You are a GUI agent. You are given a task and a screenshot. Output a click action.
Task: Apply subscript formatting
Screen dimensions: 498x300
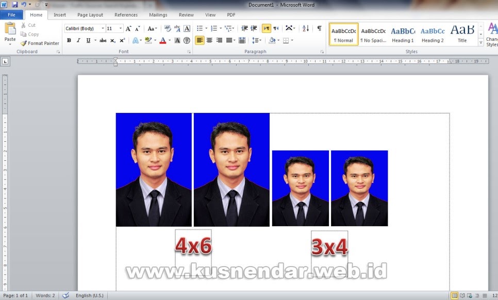pyautogui.click(x=113, y=40)
